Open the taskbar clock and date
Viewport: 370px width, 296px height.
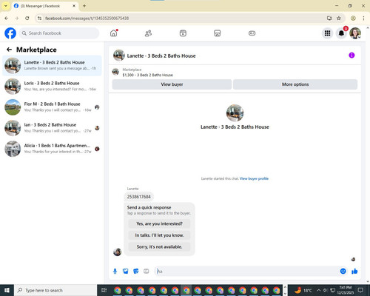pyautogui.click(x=346, y=290)
